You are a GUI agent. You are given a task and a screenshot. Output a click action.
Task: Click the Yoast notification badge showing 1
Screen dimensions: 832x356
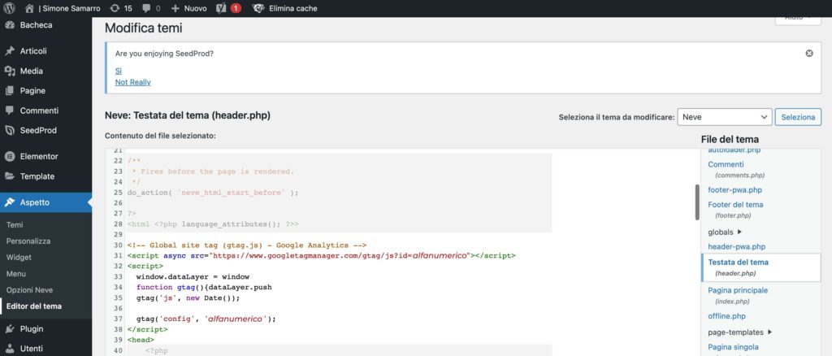tap(236, 8)
